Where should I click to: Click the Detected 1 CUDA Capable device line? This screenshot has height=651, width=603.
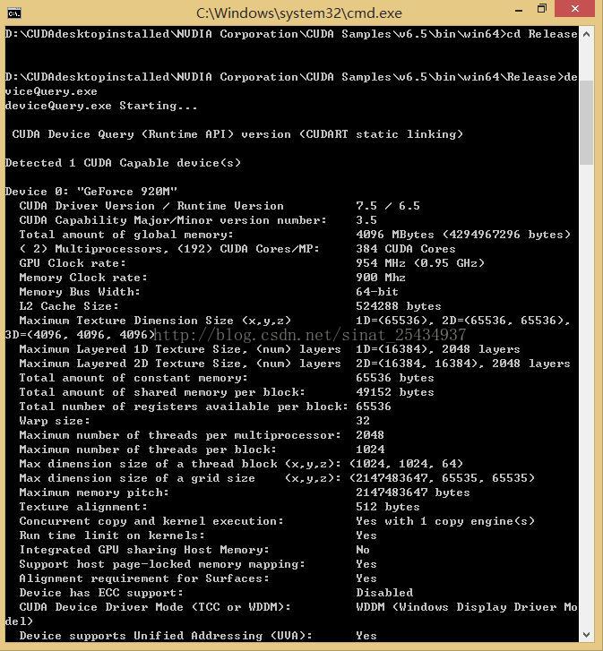(123, 163)
